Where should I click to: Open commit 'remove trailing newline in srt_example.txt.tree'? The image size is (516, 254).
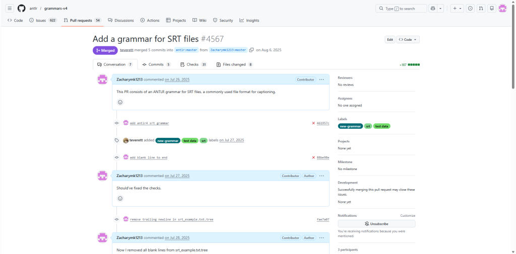[x=171, y=219]
